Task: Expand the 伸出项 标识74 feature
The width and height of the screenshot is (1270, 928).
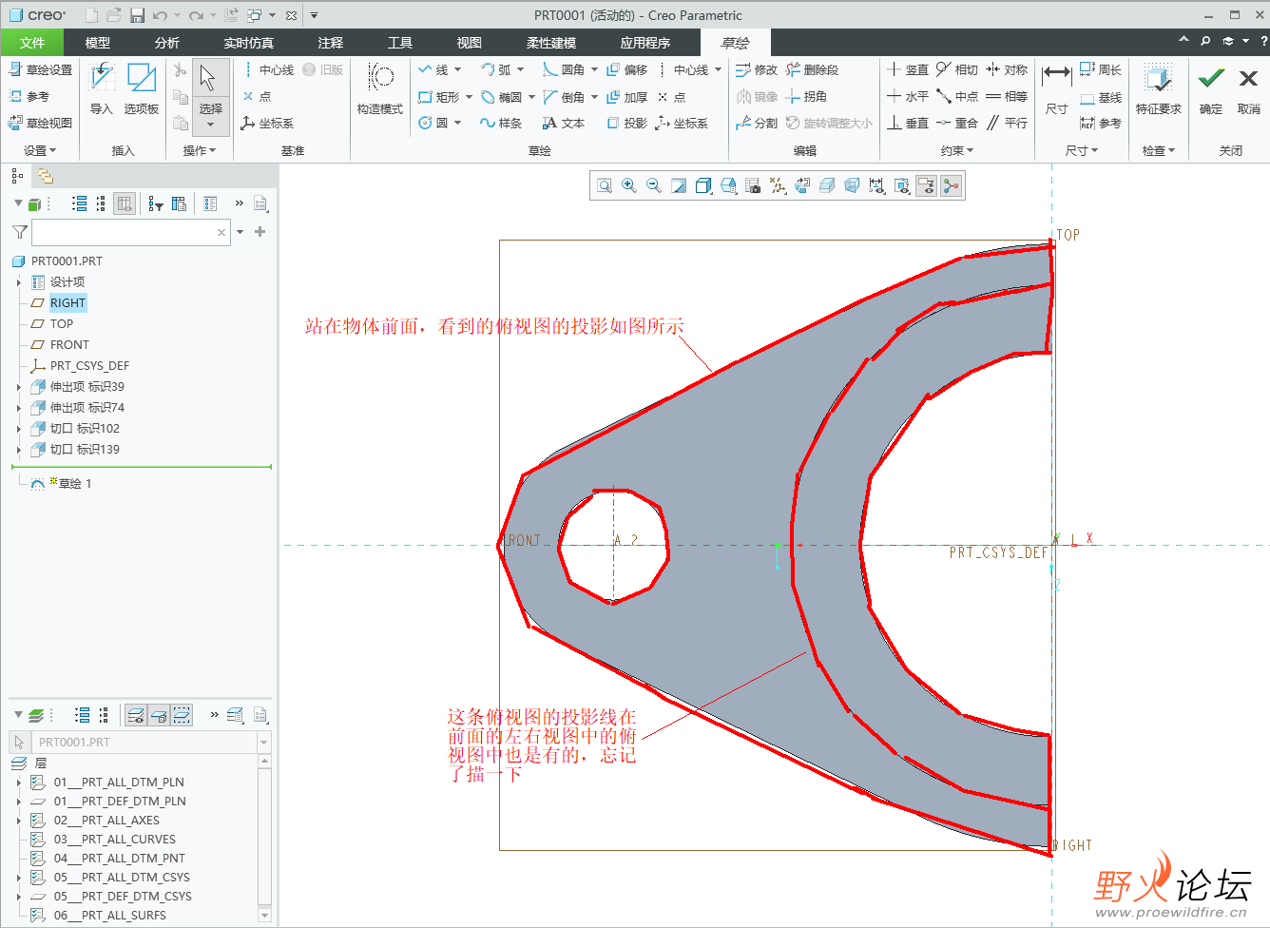Action: (x=18, y=408)
